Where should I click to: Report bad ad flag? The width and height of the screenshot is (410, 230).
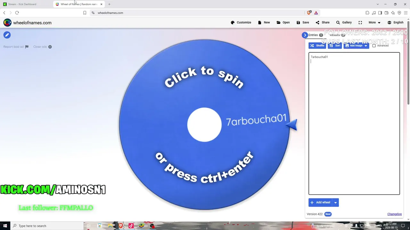pos(16,47)
